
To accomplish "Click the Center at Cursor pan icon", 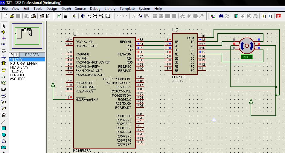I will pos(83,16).
